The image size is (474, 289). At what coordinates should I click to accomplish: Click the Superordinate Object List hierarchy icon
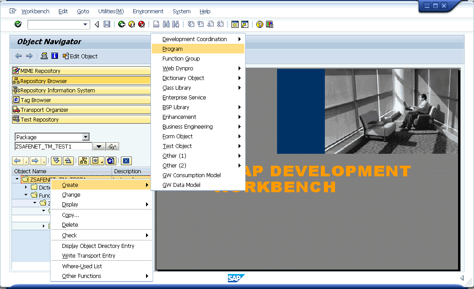click(84, 161)
